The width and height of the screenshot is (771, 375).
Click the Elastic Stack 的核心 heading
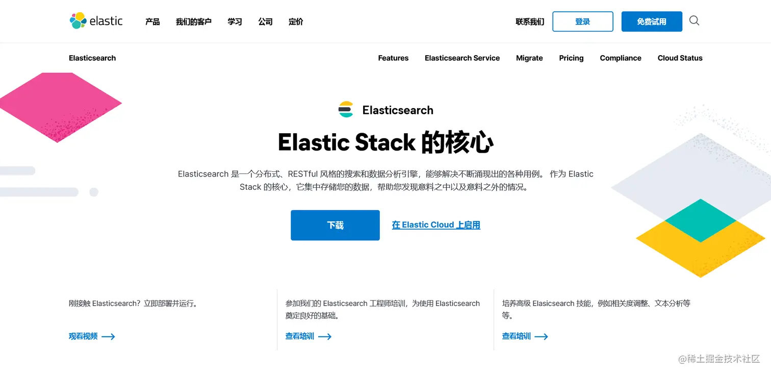point(385,142)
